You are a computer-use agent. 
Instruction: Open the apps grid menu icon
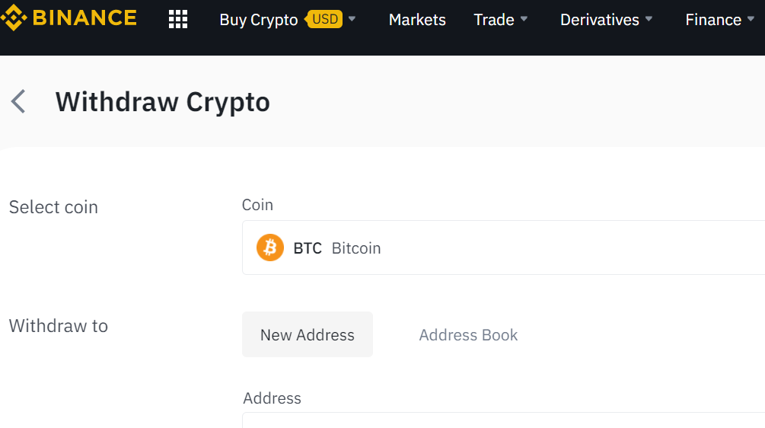tap(178, 20)
